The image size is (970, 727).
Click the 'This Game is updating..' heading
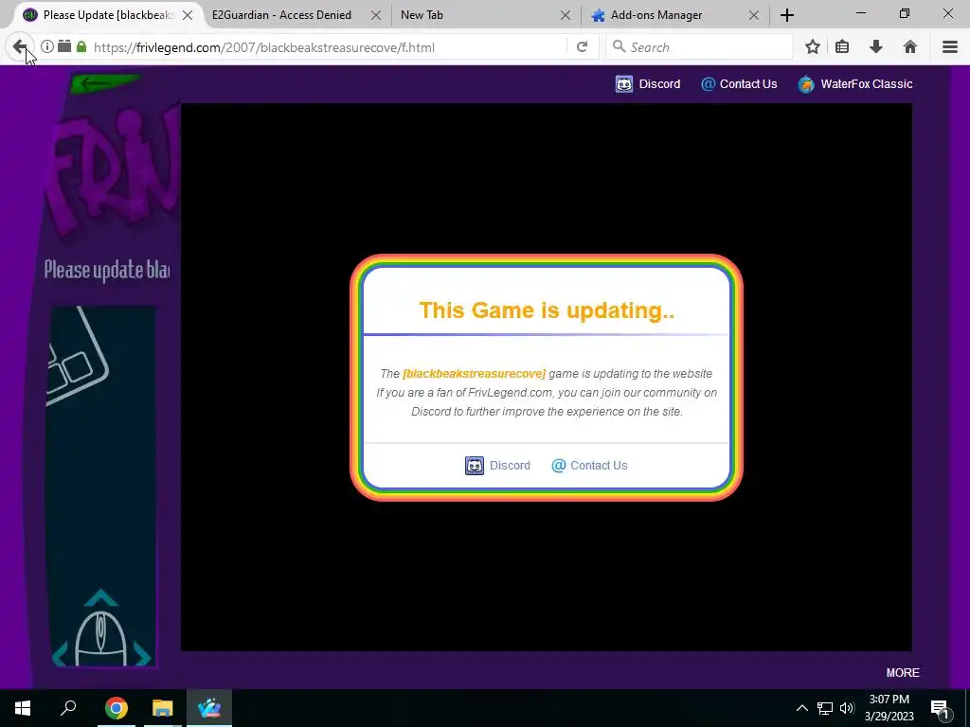point(547,310)
